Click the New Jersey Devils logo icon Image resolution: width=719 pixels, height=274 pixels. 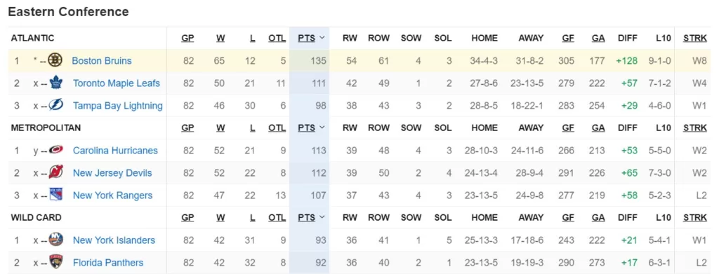coord(56,172)
